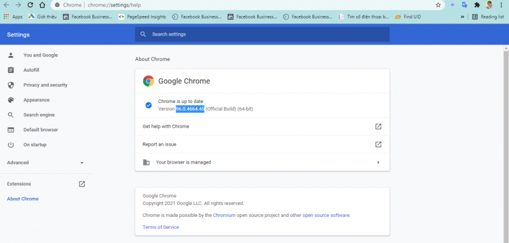
Task: Open the Find UID bookmark
Action: (408, 17)
